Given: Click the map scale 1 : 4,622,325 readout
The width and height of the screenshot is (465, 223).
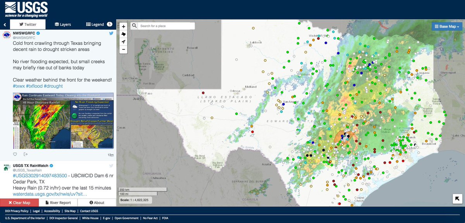Looking at the screenshot, I should (x=135, y=200).
